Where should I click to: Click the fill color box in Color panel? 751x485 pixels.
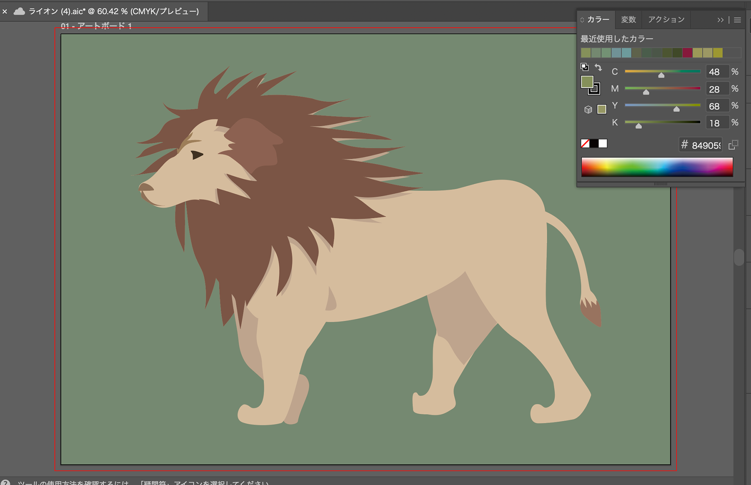pos(586,81)
